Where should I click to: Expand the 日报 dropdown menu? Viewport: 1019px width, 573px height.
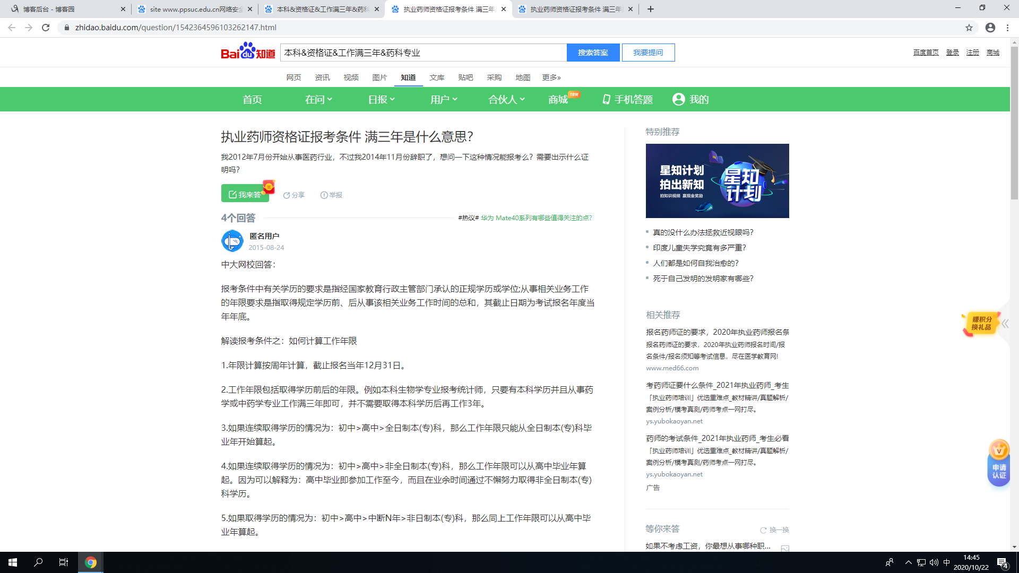click(382, 99)
